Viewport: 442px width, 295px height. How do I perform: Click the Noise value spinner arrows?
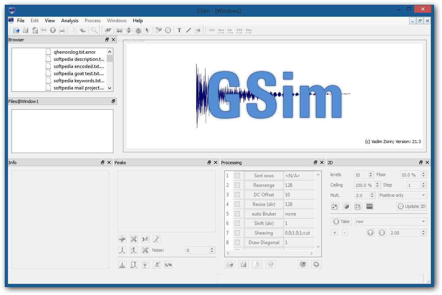(212, 250)
